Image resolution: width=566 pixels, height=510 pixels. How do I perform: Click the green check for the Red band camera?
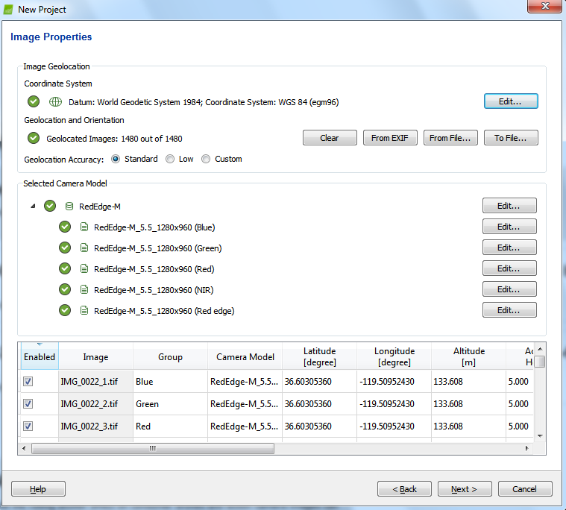pos(65,269)
